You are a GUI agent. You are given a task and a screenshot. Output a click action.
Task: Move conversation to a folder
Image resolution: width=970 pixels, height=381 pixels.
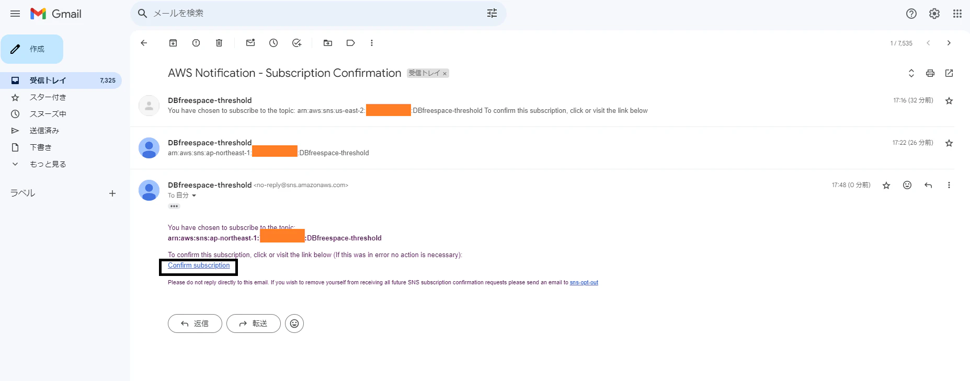coord(328,43)
